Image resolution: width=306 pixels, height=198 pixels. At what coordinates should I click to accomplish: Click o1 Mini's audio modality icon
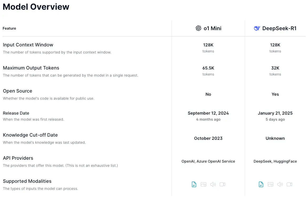(213, 184)
